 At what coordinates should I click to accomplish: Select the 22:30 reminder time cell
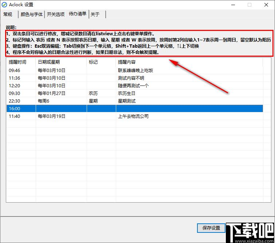pyautogui.click(x=14, y=101)
